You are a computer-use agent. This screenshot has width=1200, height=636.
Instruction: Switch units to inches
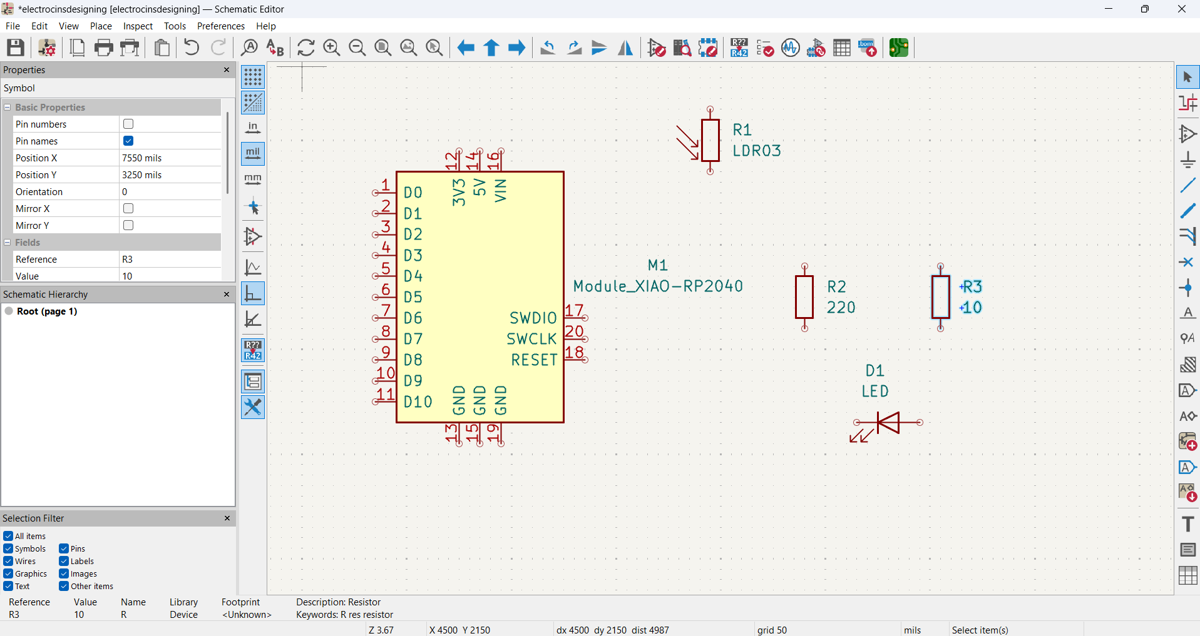click(x=253, y=128)
